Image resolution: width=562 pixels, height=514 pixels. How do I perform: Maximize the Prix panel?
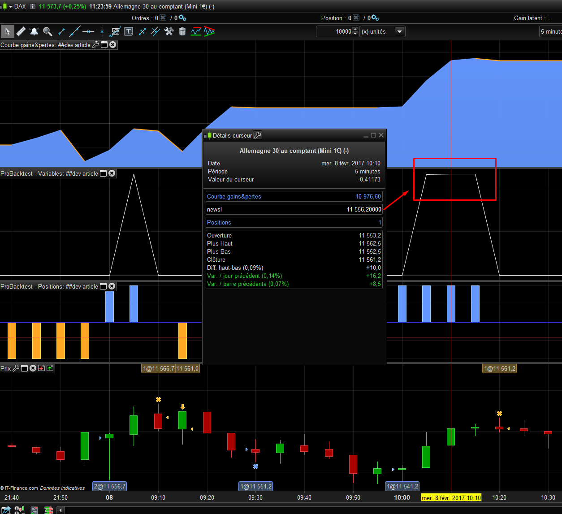click(24, 368)
